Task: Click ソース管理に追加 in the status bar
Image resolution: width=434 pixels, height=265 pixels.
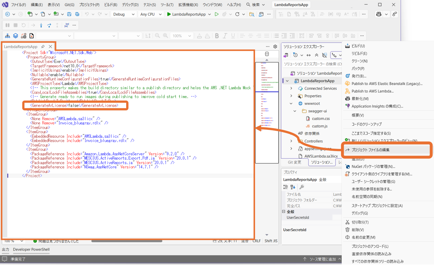Action: pyautogui.click(x=322, y=259)
